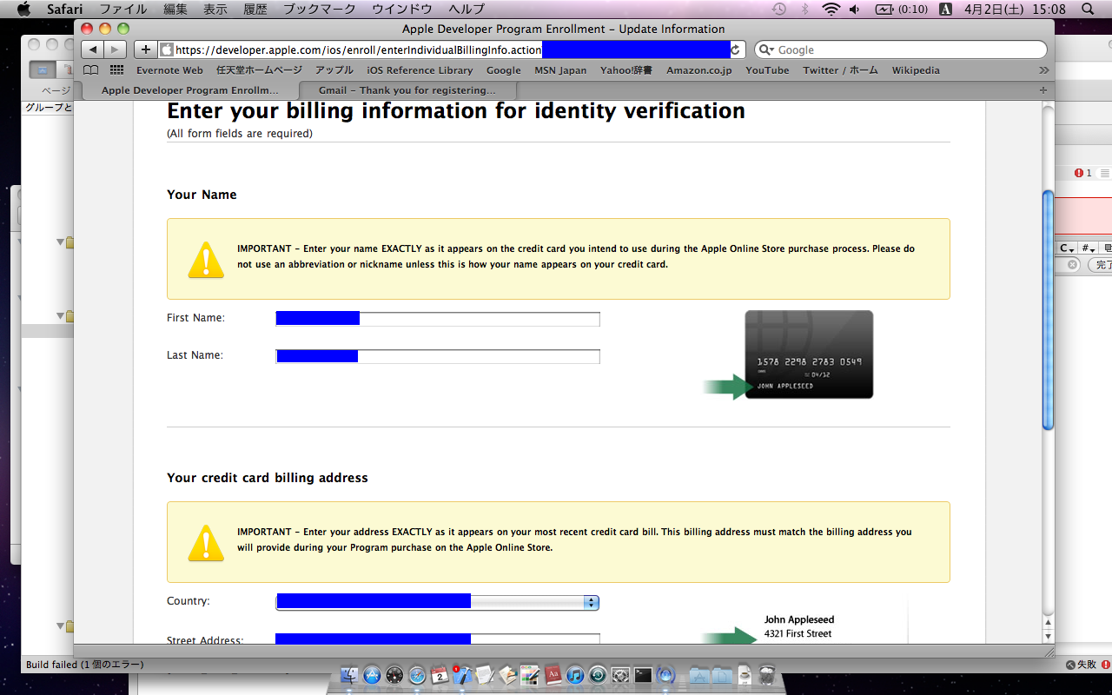Open the Safari application menu

pos(63,9)
